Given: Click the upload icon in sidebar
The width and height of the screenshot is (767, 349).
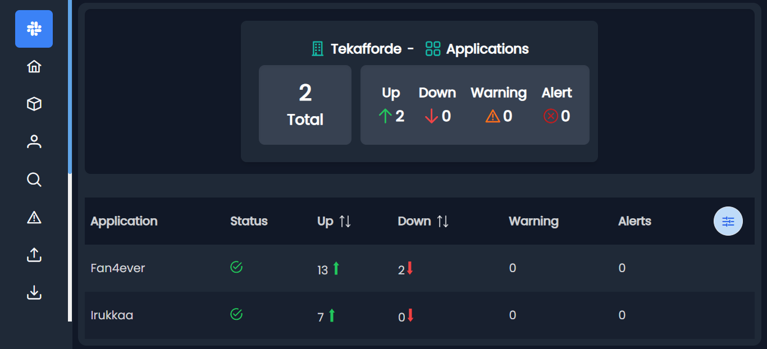Looking at the screenshot, I should click(x=34, y=255).
